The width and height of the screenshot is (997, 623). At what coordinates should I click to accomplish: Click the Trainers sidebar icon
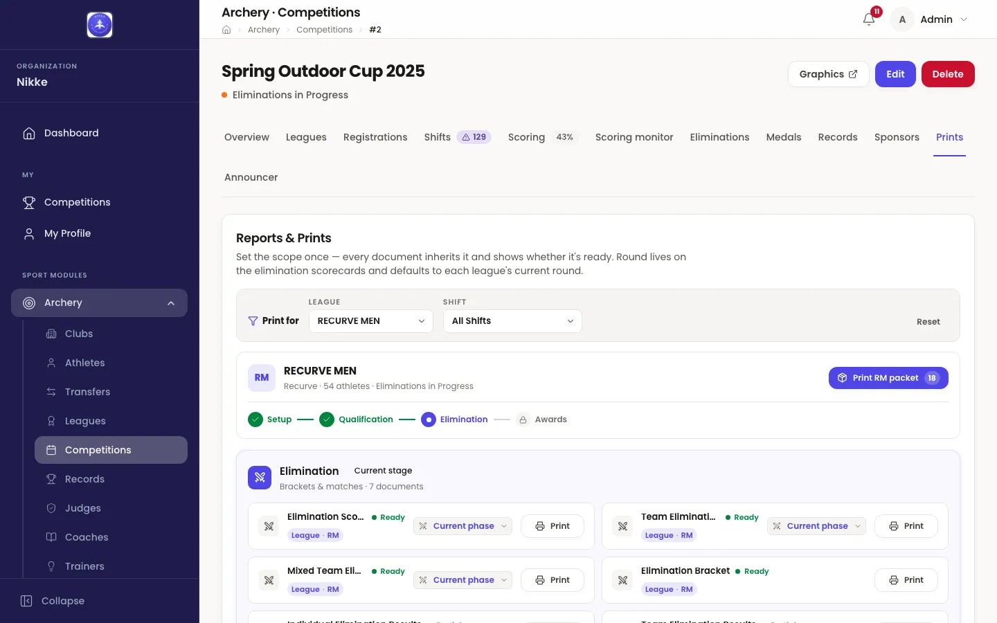(x=51, y=566)
